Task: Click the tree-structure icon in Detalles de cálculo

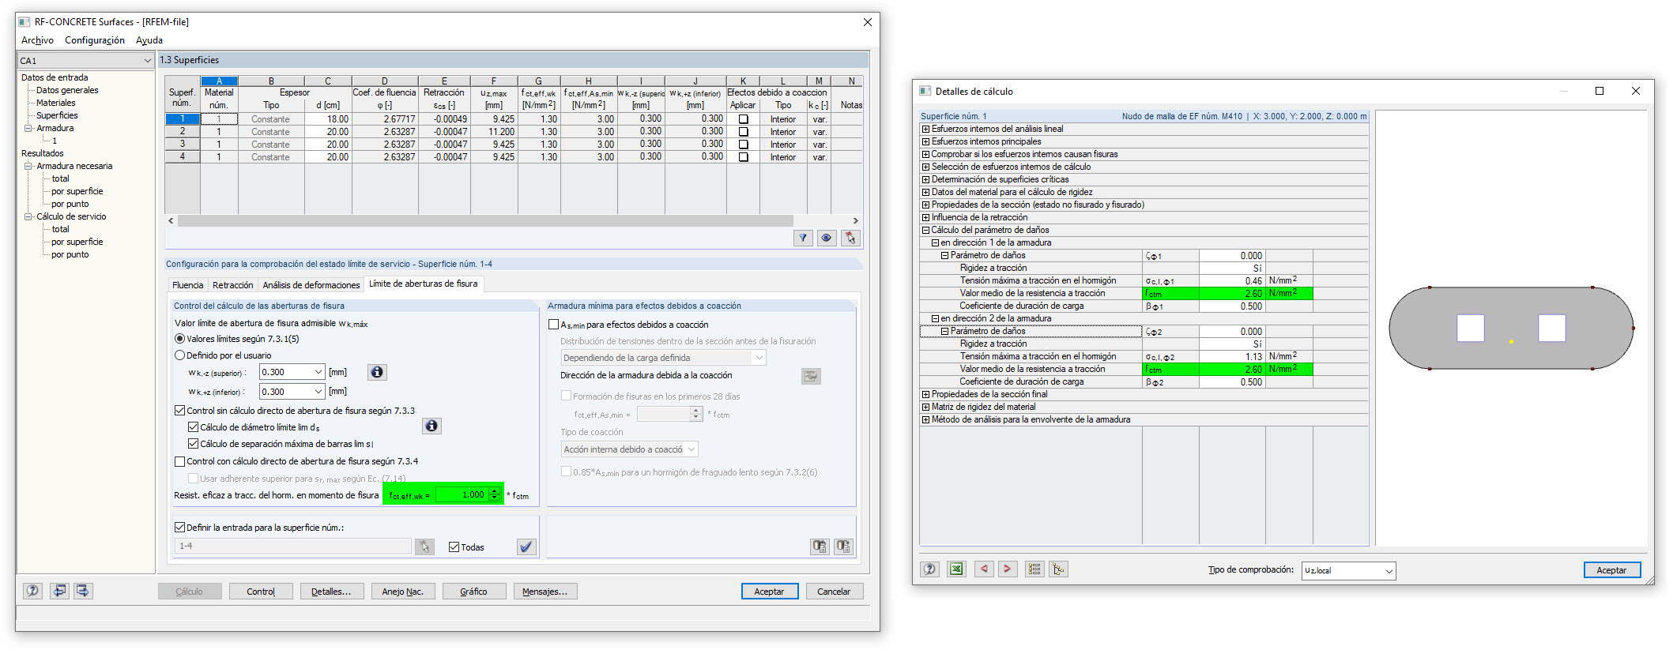Action: pyautogui.click(x=1058, y=569)
